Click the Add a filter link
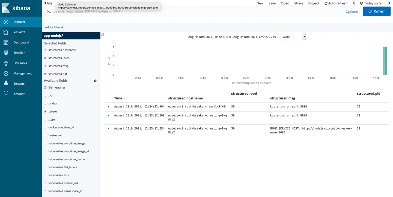 54,27
